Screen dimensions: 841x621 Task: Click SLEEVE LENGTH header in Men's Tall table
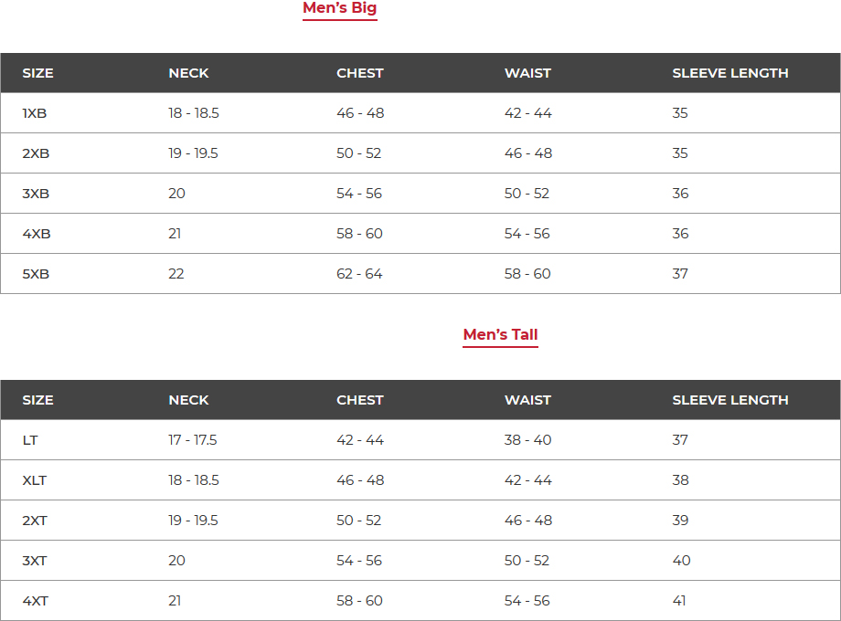(729, 400)
